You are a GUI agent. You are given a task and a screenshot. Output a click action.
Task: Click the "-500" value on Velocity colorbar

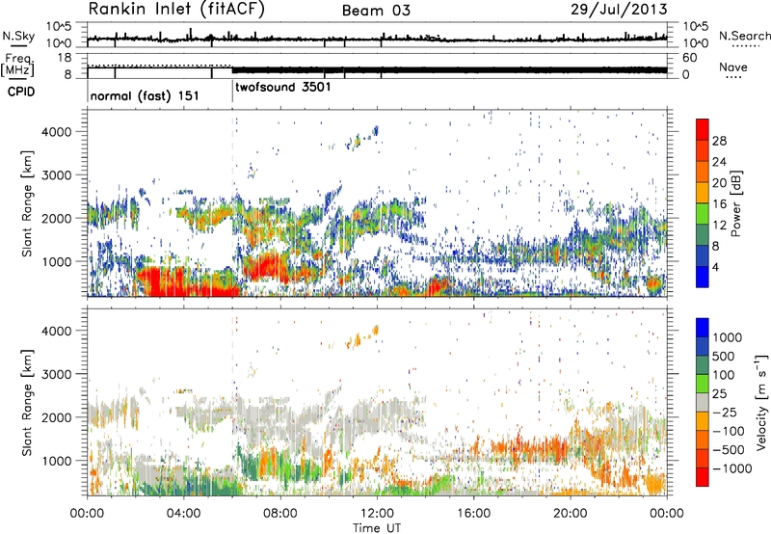[x=729, y=449]
